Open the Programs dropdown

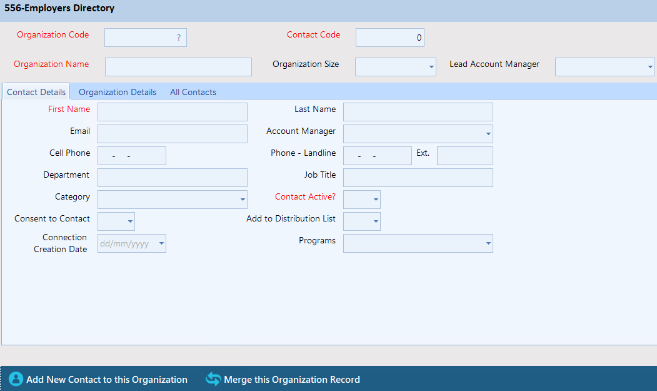click(488, 243)
